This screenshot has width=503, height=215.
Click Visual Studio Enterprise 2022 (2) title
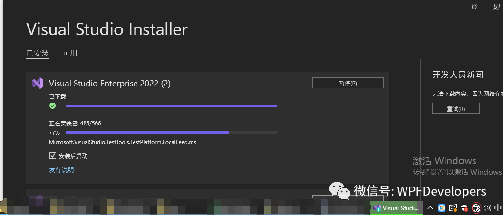tap(110, 84)
